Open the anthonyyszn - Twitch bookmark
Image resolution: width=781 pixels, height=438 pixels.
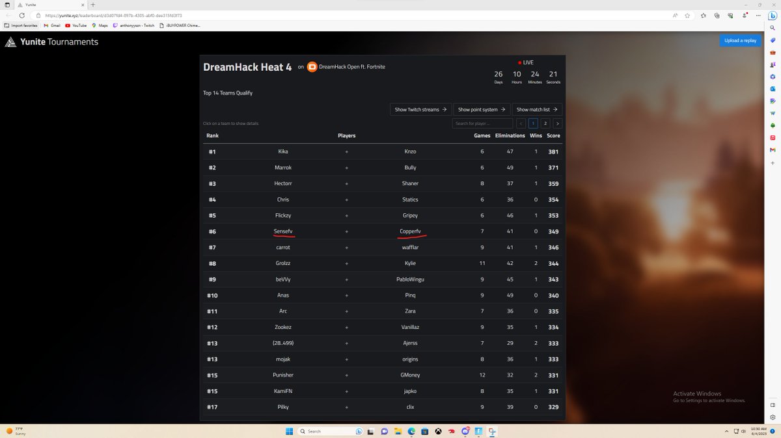tap(133, 25)
